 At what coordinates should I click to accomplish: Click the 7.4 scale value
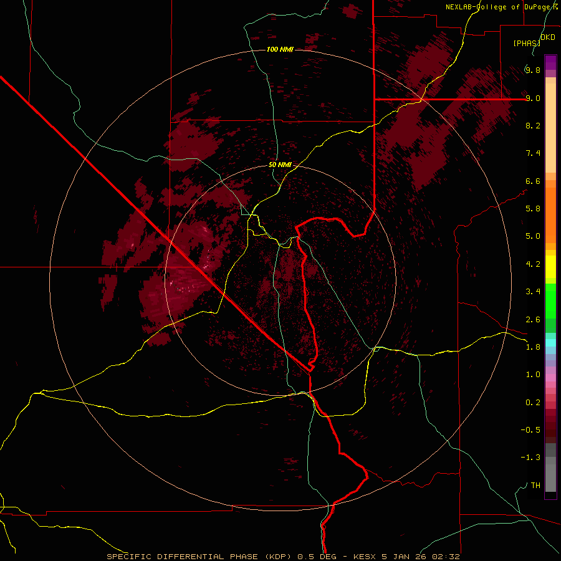pyautogui.click(x=533, y=153)
